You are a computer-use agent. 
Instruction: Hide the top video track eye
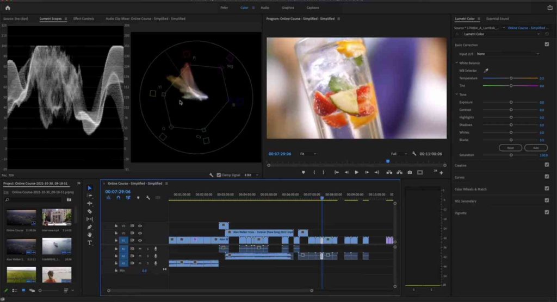tap(140, 226)
